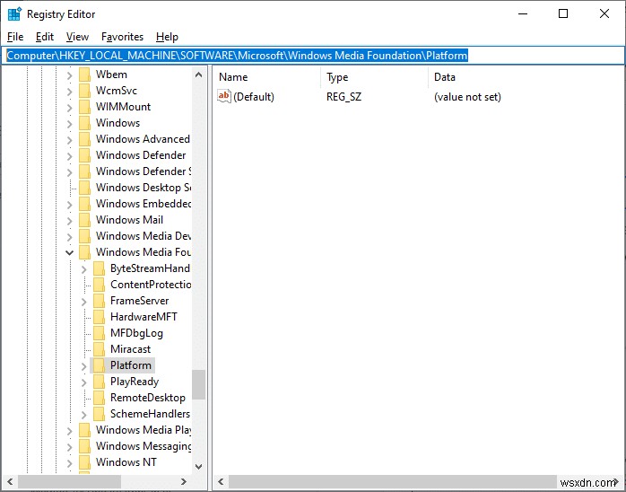
Task: Click the Registry Editor app icon in title bar
Action: (14, 14)
